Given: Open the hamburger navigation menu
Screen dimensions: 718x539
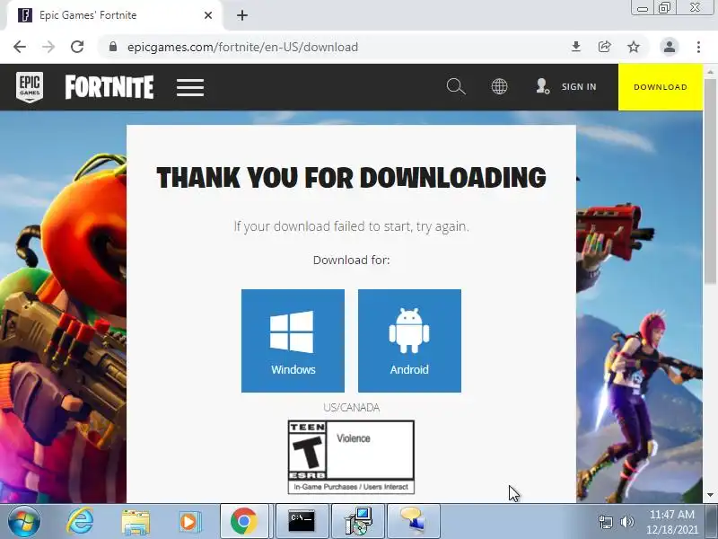Looking at the screenshot, I should (x=190, y=87).
